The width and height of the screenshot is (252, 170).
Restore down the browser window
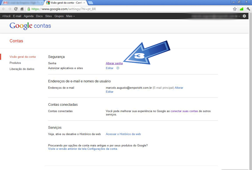pos(239,2)
